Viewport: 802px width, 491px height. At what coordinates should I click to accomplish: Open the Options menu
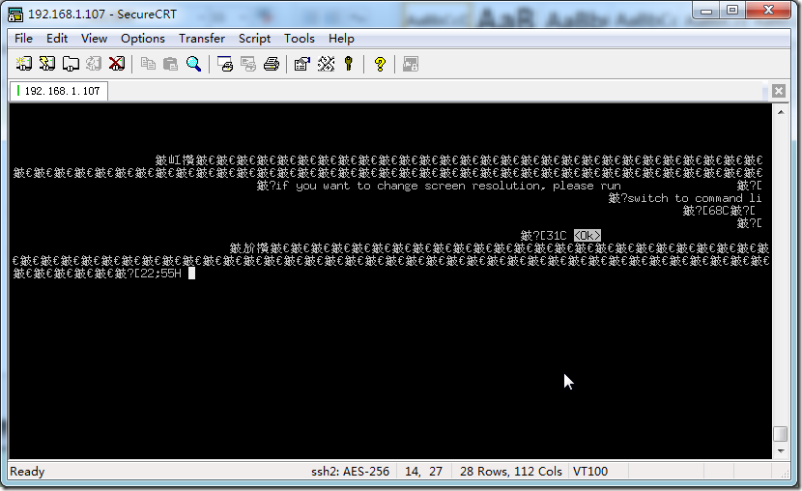143,39
